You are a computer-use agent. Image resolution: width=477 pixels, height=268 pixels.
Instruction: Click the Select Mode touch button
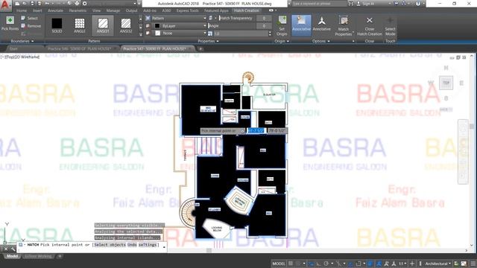390,26
